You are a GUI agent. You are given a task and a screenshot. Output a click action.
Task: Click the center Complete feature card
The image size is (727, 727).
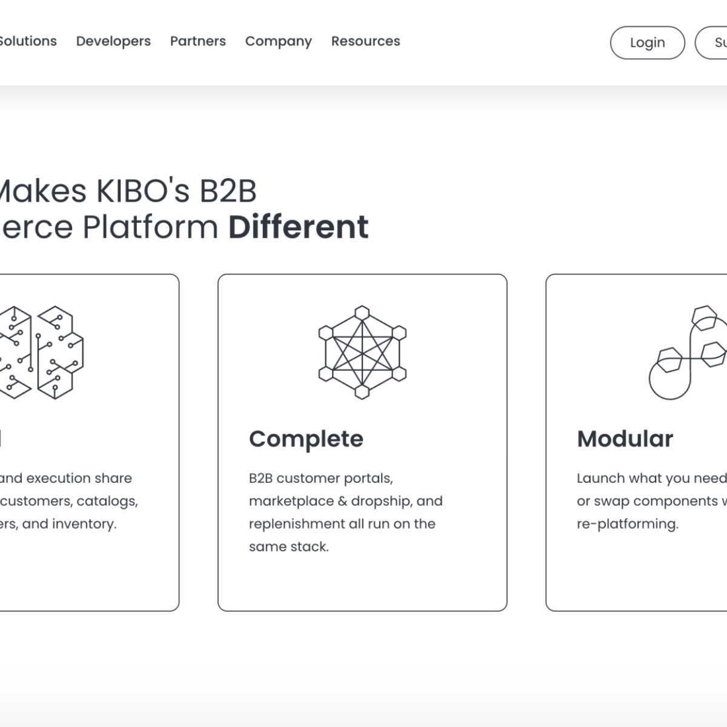click(x=362, y=442)
